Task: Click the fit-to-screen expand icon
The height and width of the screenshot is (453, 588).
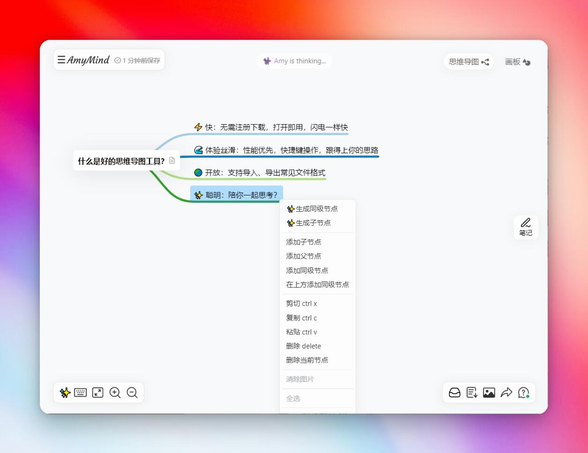Action: pos(97,393)
